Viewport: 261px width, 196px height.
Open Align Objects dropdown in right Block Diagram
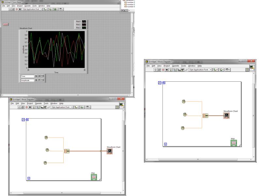pos(215,70)
